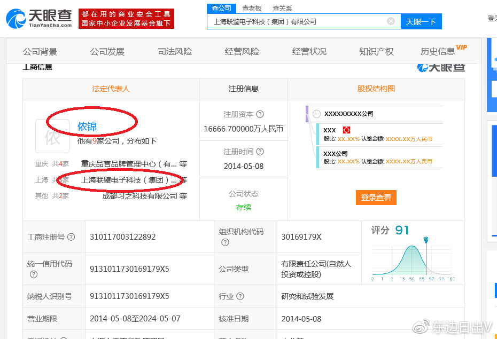Click the company status 存续
Image resolution: width=497 pixels, height=339 pixels.
(x=244, y=207)
